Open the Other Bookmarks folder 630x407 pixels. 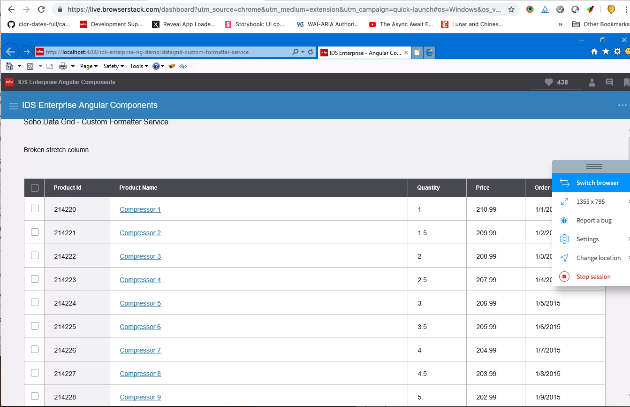600,24
